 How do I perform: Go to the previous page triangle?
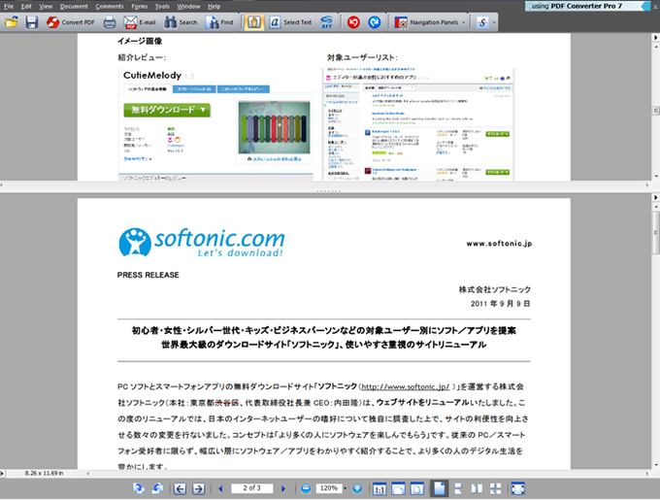click(x=220, y=488)
